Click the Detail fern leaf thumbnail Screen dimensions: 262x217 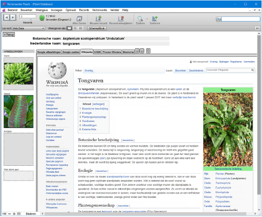coord(19,112)
